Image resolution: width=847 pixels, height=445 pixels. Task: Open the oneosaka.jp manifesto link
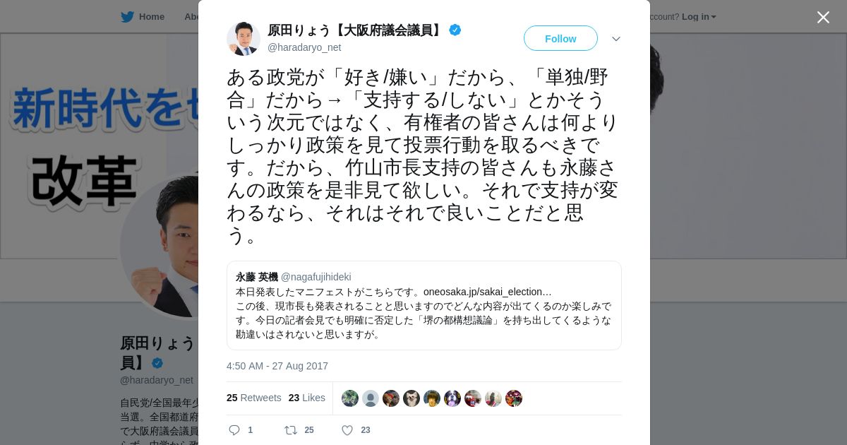pos(488,292)
